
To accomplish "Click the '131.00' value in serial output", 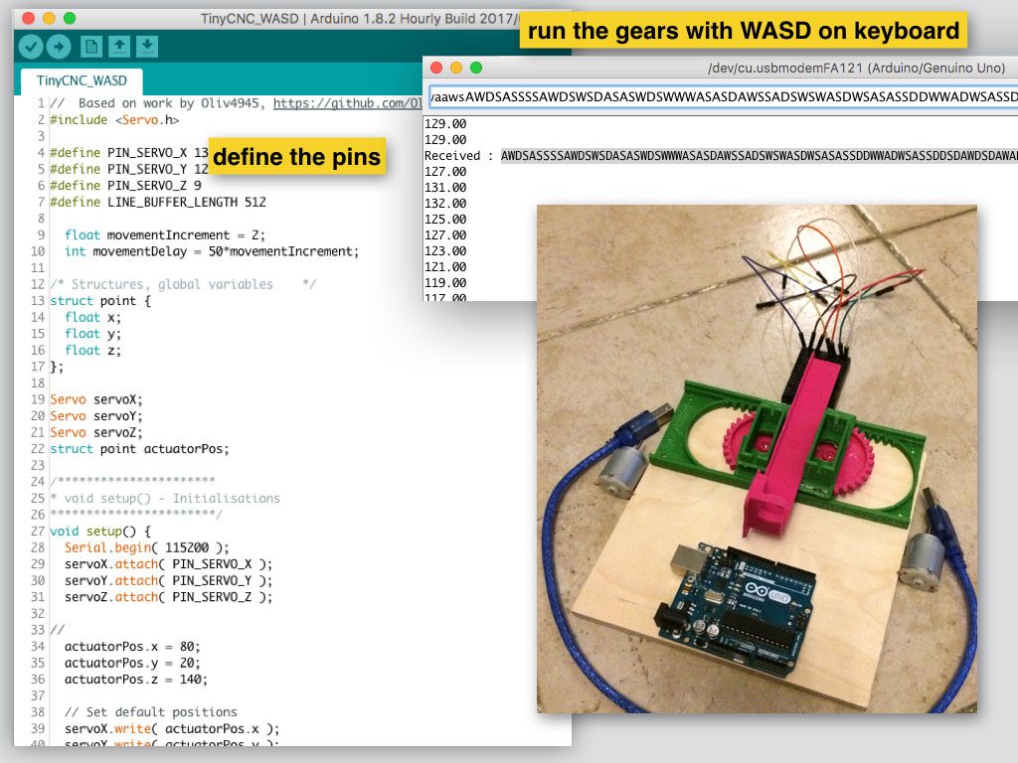I will pos(445,188).
